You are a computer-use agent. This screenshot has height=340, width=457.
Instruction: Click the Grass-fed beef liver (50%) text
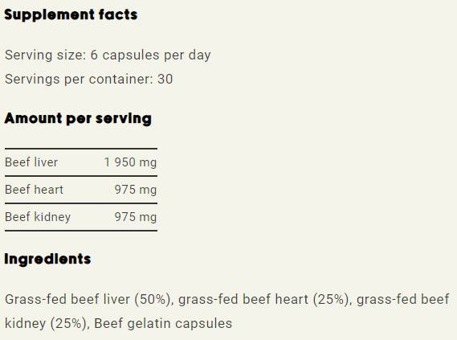[88, 300]
